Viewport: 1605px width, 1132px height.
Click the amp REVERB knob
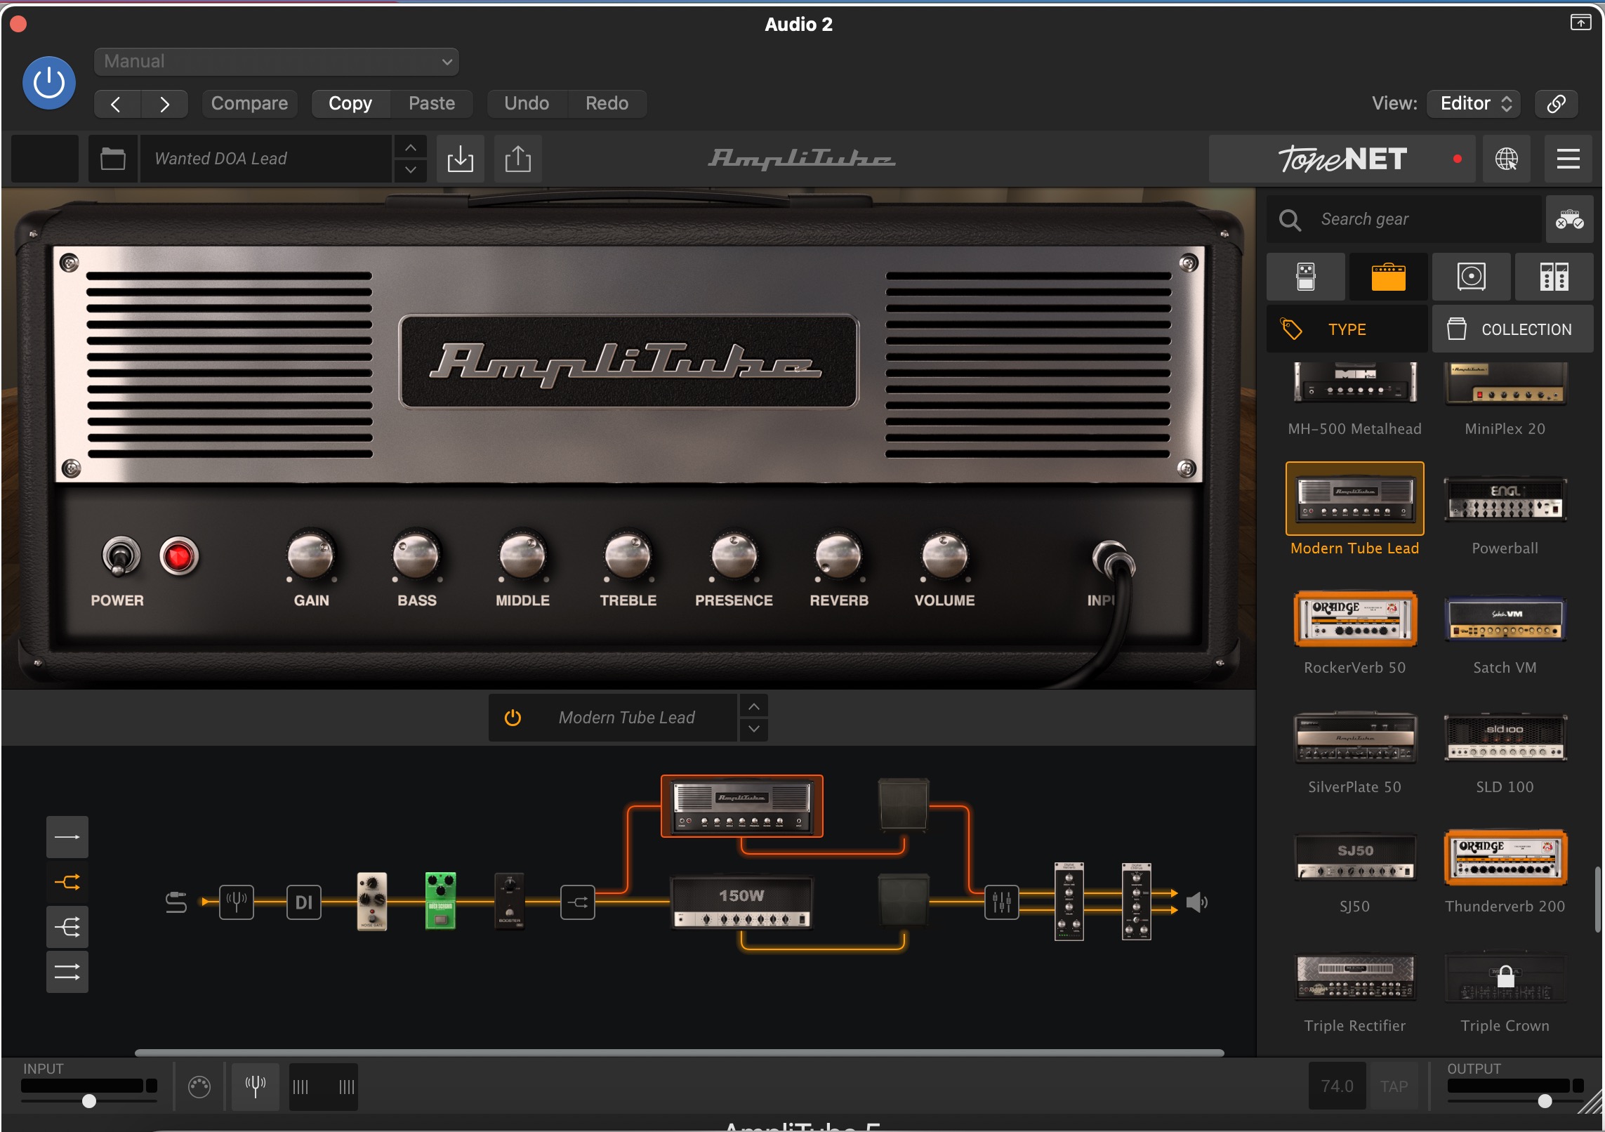tap(838, 556)
